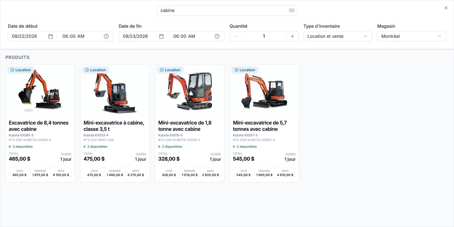Select the Kubota KX057-5 excavator image

click(265, 91)
